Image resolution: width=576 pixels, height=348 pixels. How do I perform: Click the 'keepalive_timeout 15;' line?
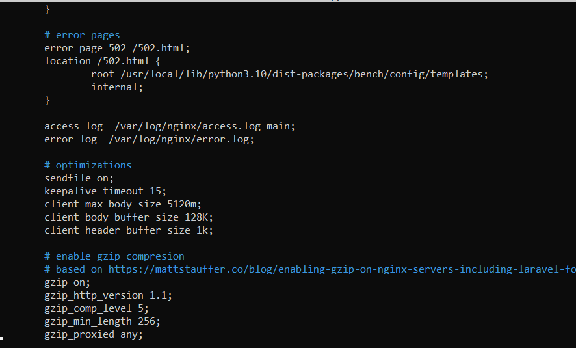105,191
